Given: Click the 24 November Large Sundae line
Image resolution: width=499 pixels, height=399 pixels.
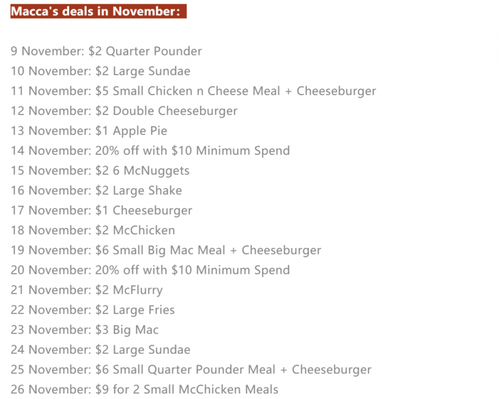Looking at the screenshot, I should [x=100, y=350].
